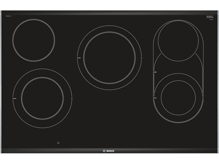Click dual-zone symbol right of center burner

[x=142, y=58]
